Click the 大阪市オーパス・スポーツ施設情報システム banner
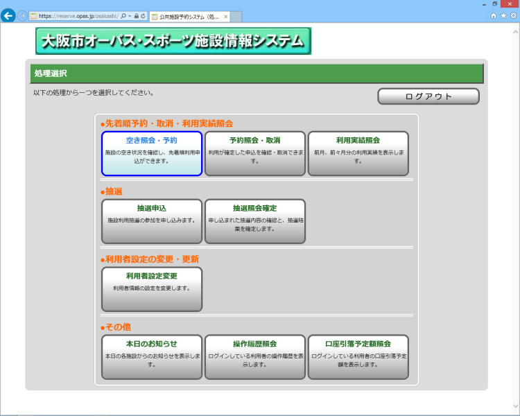This screenshot has width=520, height=416. point(173,41)
